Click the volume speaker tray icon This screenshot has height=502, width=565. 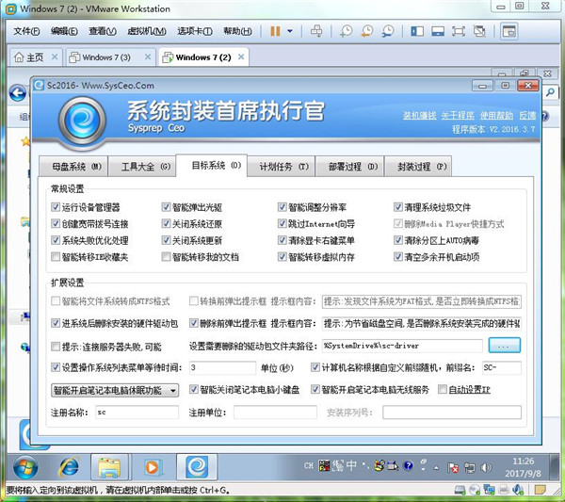pyautogui.click(x=486, y=468)
